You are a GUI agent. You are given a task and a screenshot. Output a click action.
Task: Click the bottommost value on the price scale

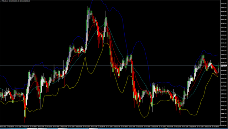(224, 125)
